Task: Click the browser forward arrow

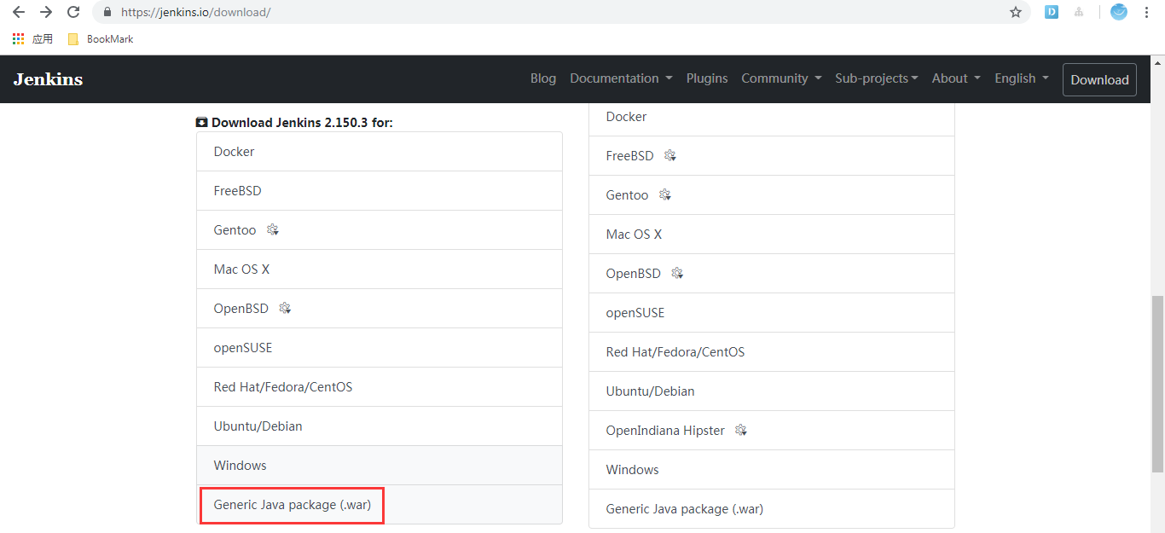Action: (46, 12)
